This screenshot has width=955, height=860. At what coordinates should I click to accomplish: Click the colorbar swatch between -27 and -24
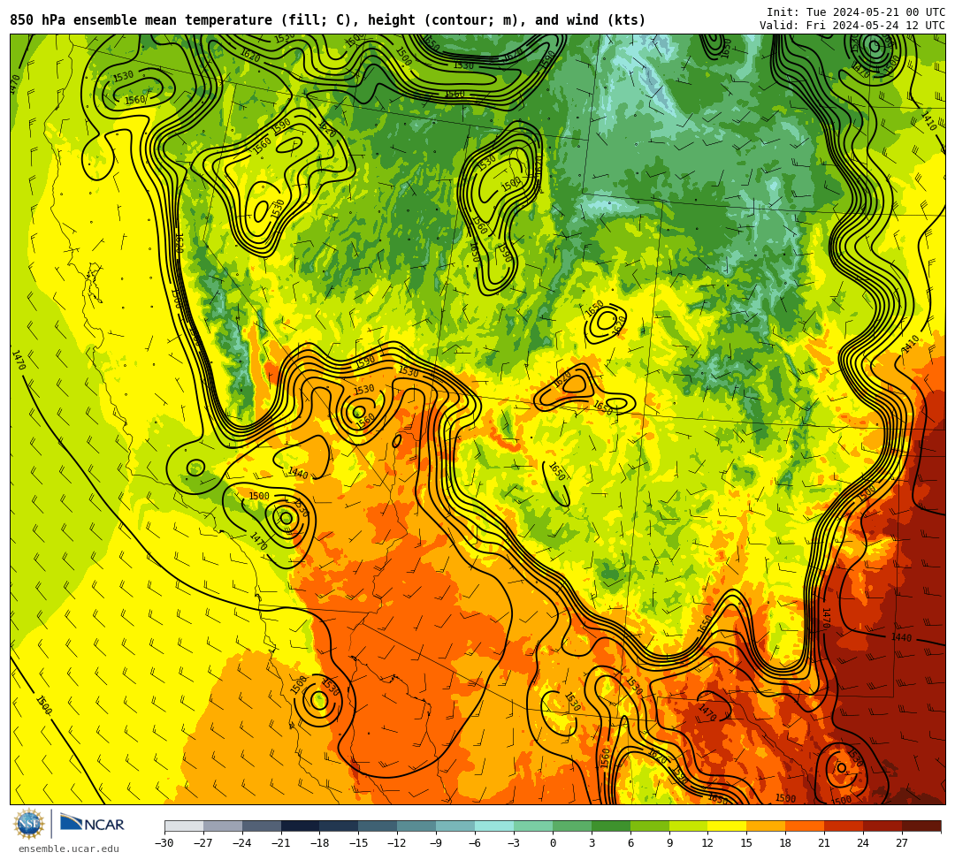coord(223,826)
